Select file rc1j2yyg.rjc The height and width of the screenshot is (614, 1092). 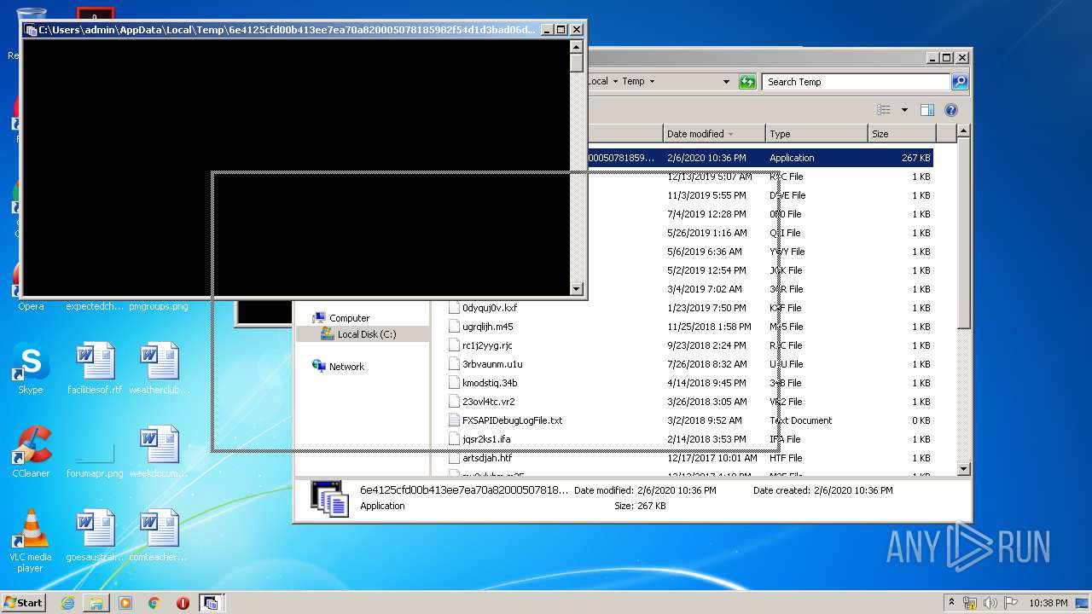coord(486,345)
